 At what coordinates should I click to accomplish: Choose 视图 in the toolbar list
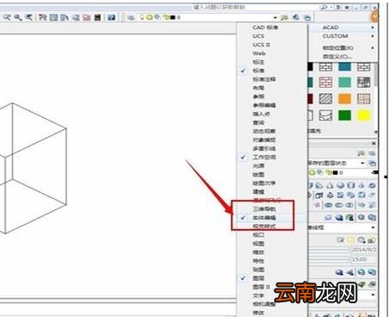tap(271, 244)
